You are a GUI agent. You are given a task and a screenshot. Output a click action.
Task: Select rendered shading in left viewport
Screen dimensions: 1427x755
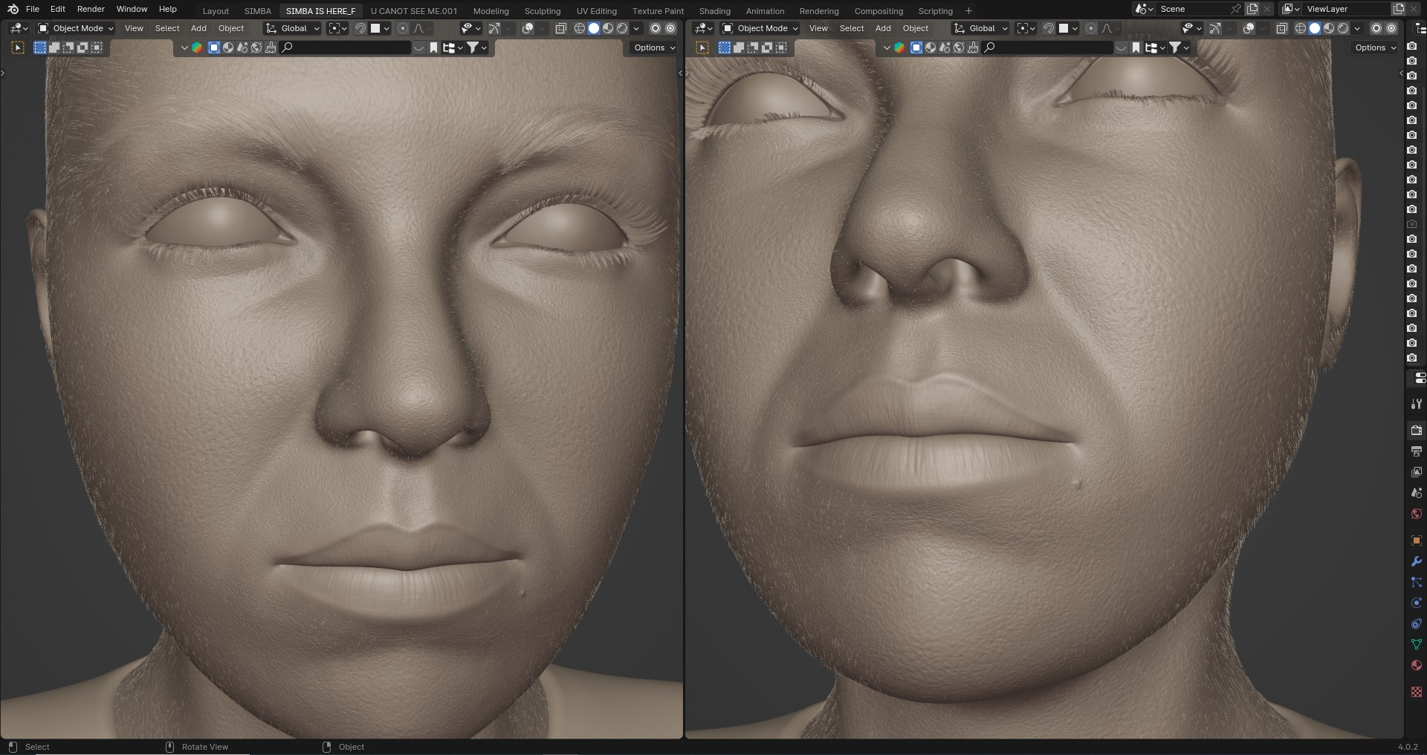click(622, 28)
